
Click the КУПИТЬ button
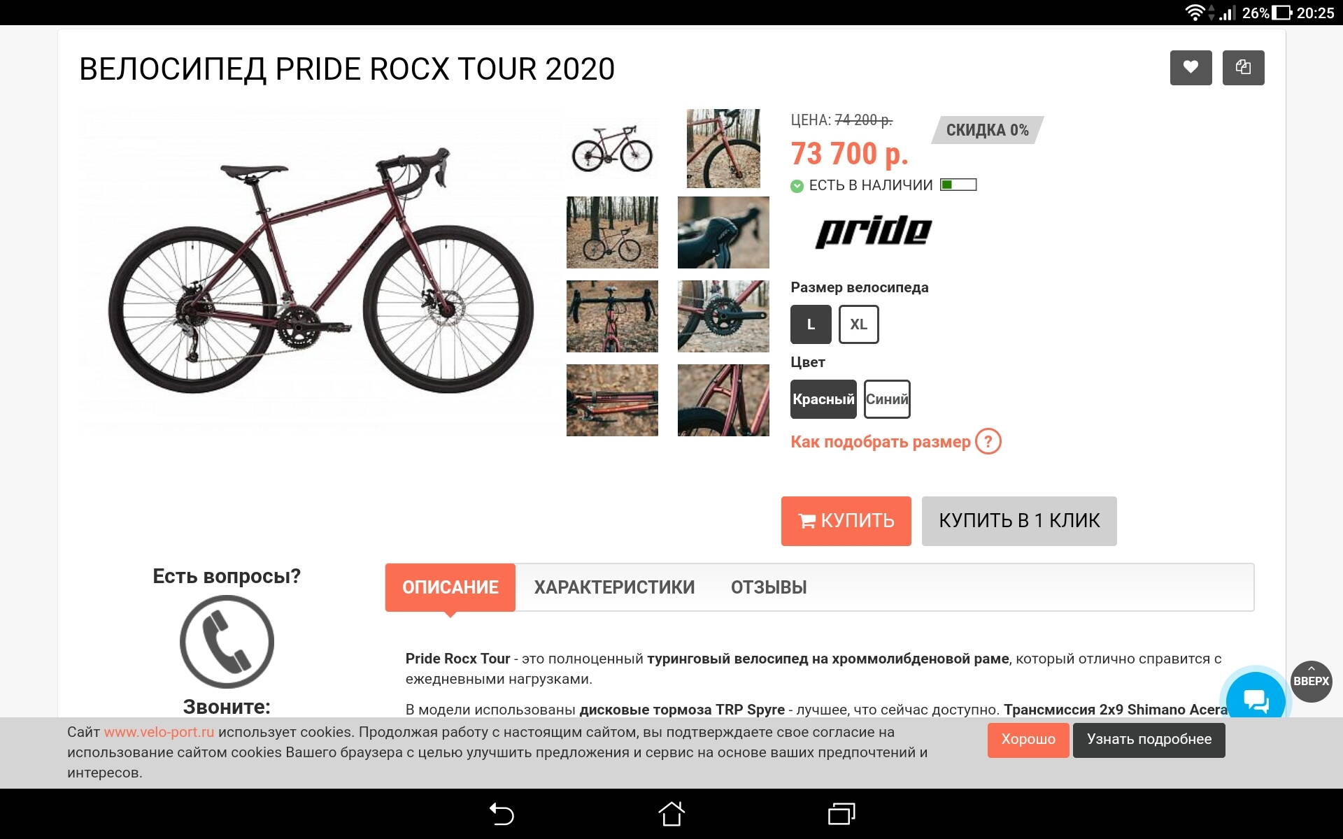pyautogui.click(x=846, y=521)
